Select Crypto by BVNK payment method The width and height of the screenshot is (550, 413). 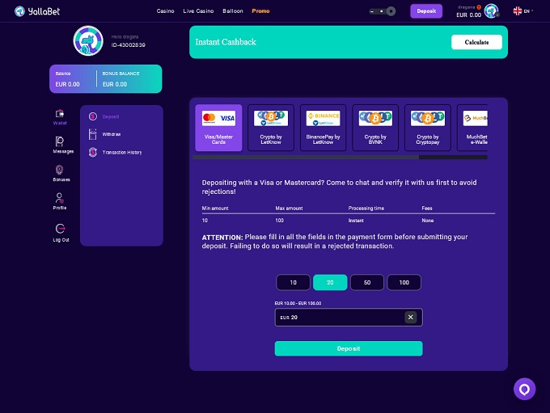pos(375,128)
